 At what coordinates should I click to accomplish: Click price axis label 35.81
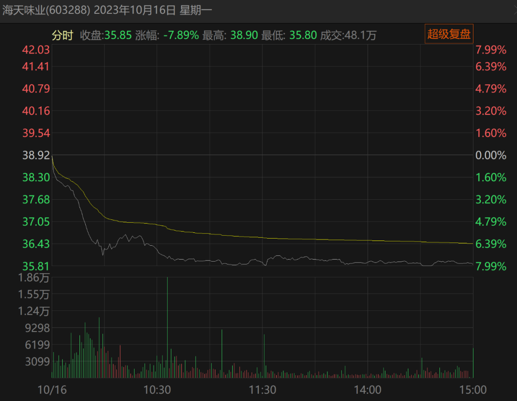click(x=36, y=266)
